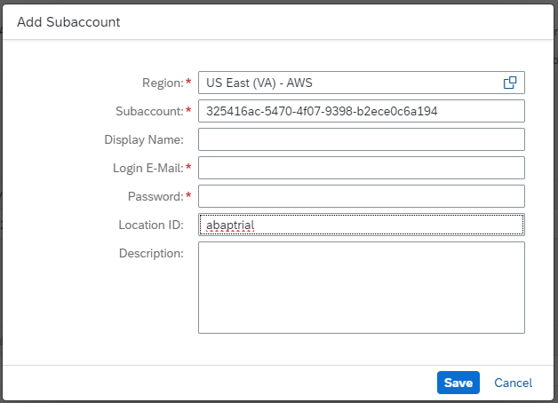558x403 pixels.
Task: Open the Region value help icon
Action: (x=510, y=83)
